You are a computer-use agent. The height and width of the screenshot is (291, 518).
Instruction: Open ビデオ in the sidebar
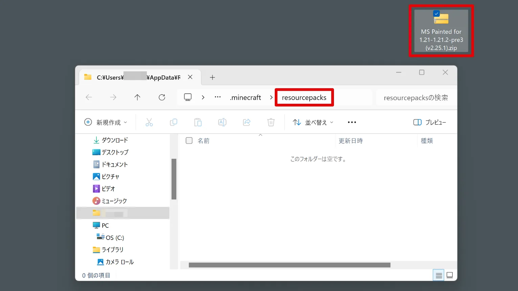tap(104, 189)
